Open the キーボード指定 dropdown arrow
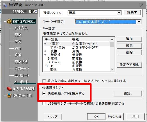The width and height of the screenshot is (147, 122). pyautogui.click(x=139, y=22)
